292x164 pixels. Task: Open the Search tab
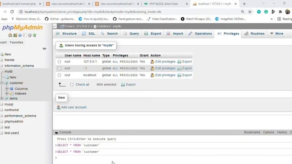click(109, 34)
